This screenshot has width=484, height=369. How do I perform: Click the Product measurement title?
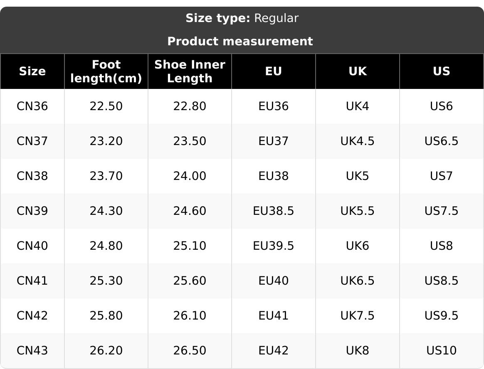coord(240,42)
